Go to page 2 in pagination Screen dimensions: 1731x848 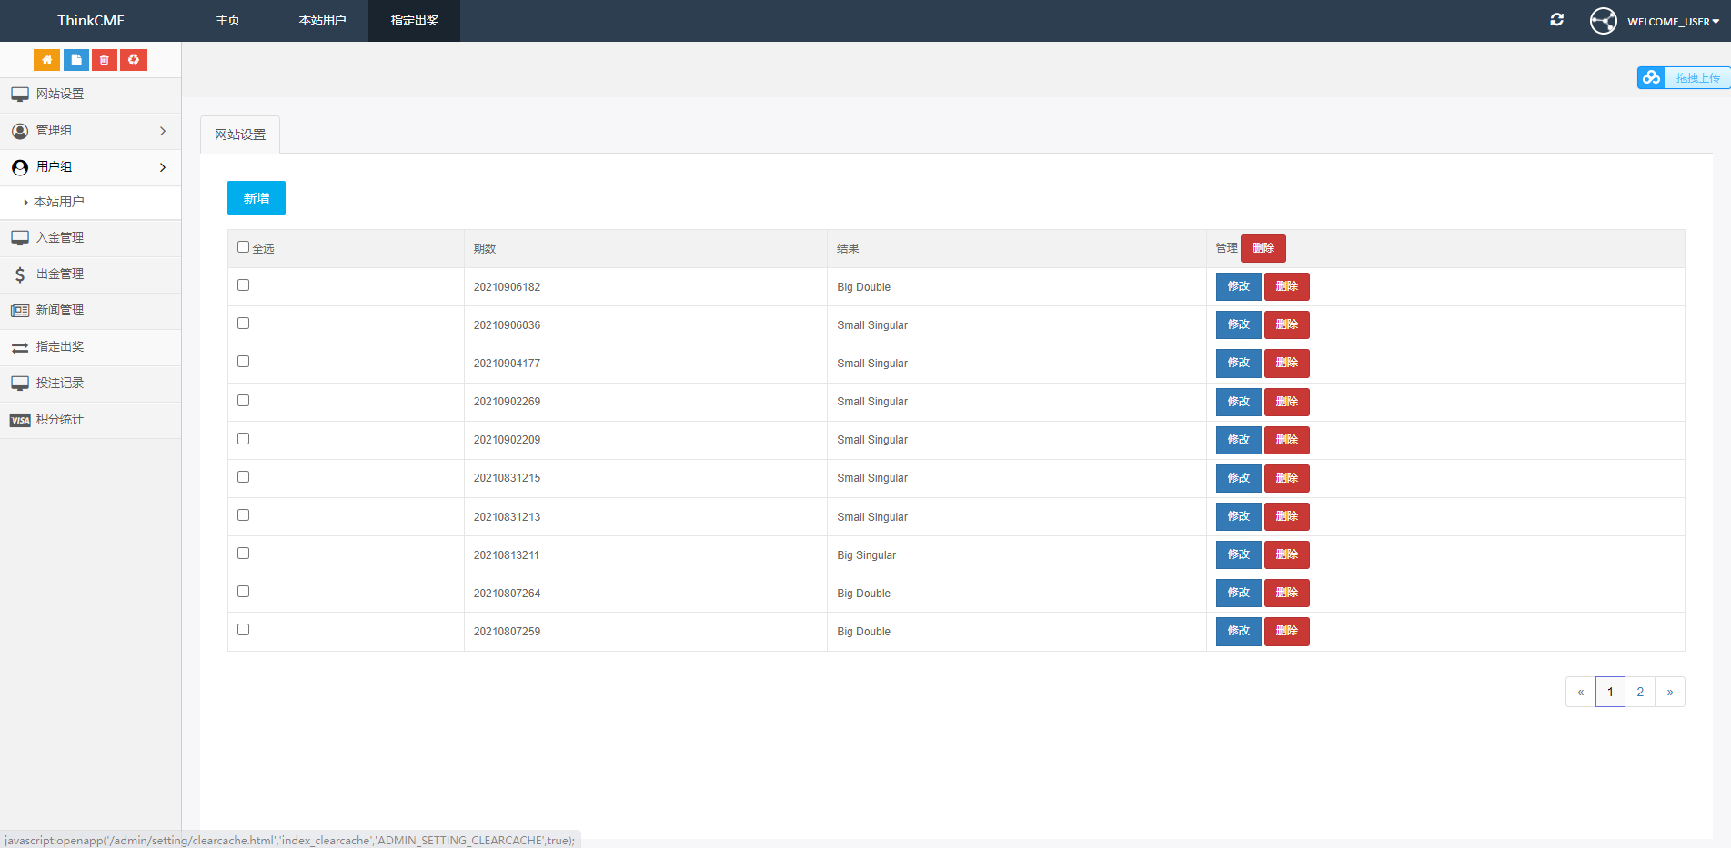coord(1640,692)
